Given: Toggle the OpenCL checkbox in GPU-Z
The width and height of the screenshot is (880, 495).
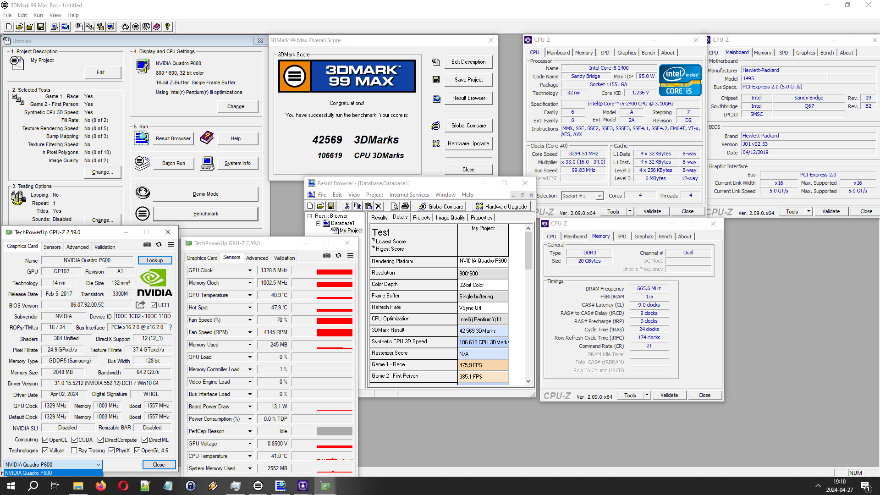Looking at the screenshot, I should pos(45,440).
